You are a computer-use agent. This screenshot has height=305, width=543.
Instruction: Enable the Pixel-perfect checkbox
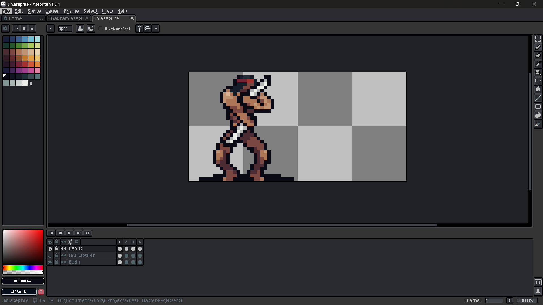tap(100, 29)
